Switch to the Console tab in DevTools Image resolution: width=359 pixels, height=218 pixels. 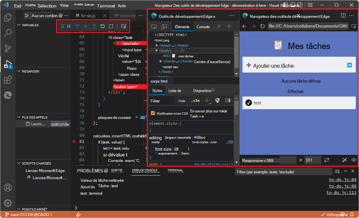point(203,27)
